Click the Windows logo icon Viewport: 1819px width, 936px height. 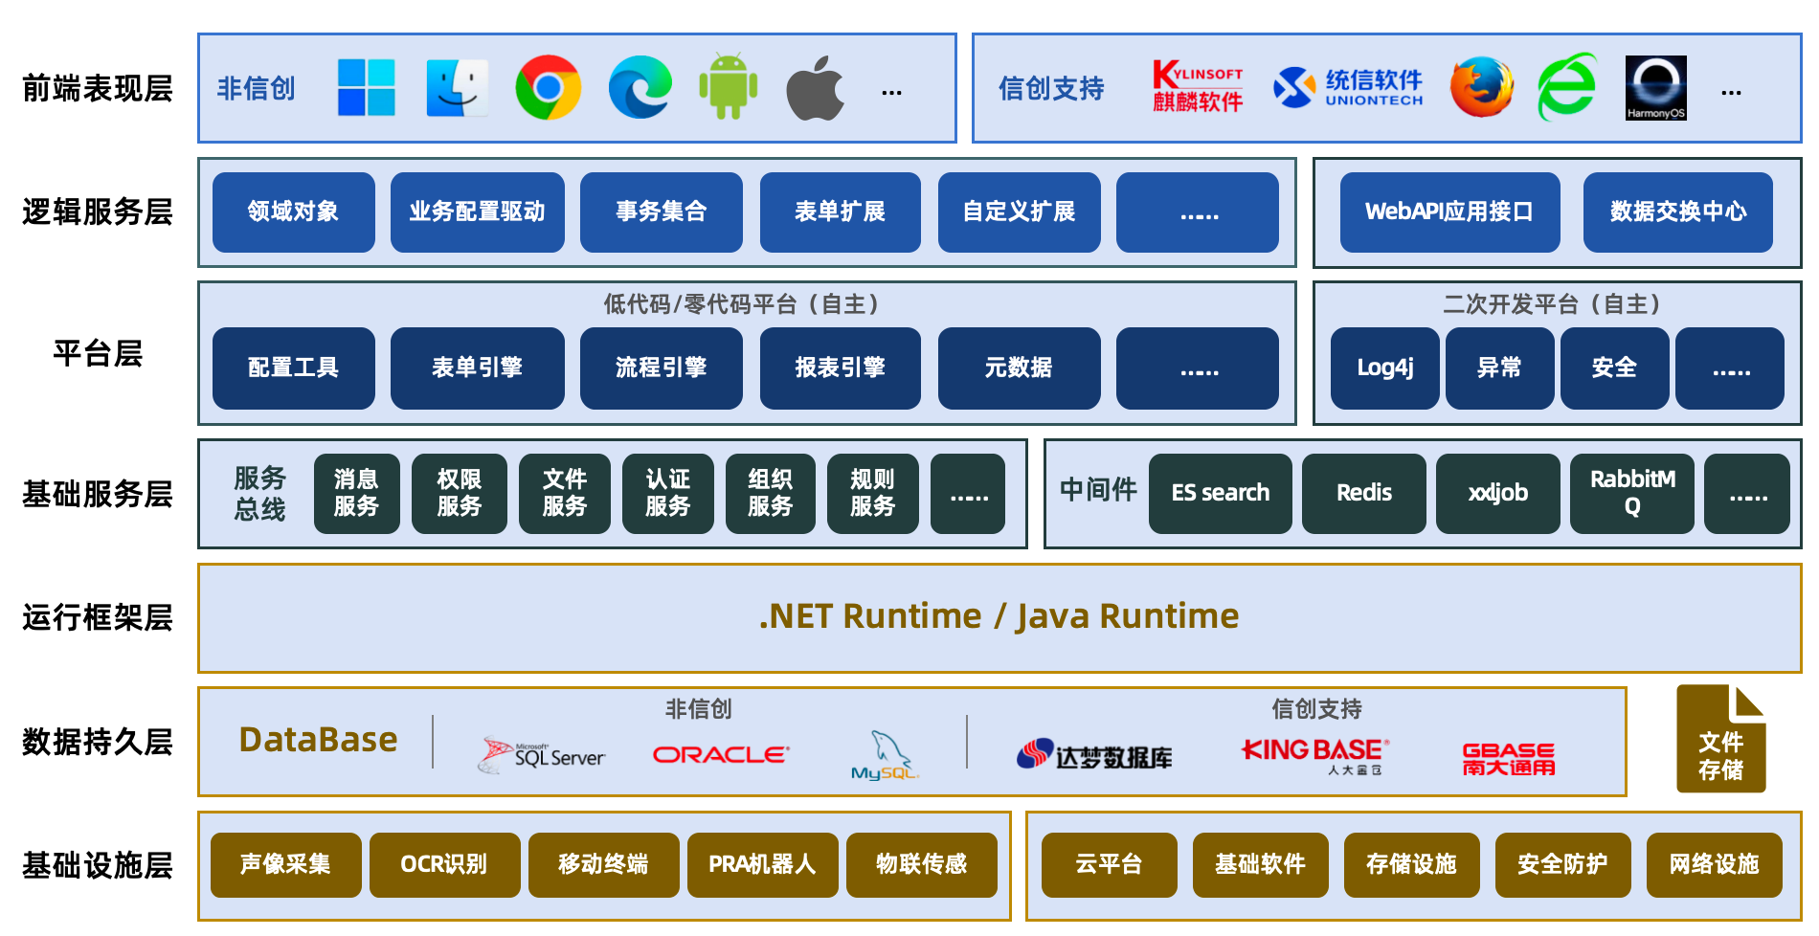tap(366, 88)
